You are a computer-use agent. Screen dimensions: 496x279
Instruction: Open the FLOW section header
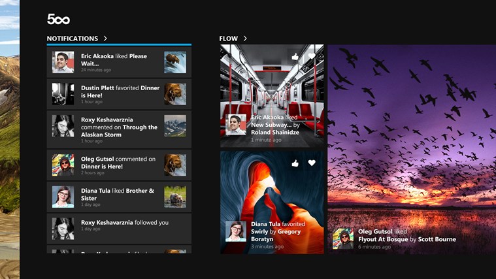[x=228, y=39]
